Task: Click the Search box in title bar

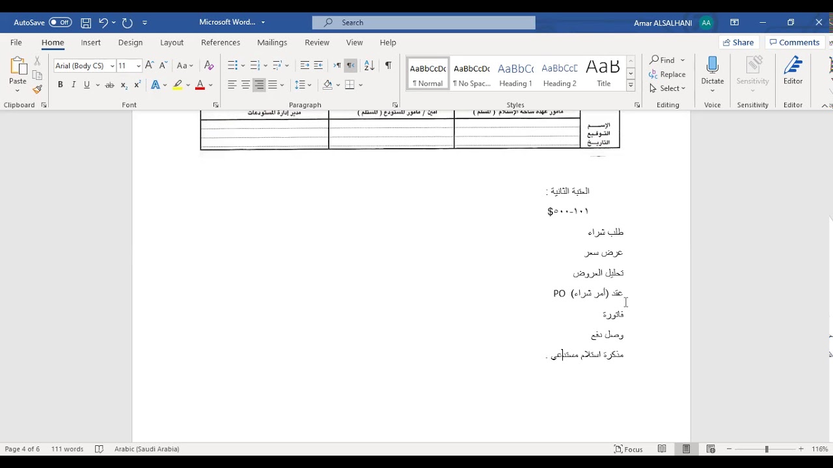Action: pos(424,23)
